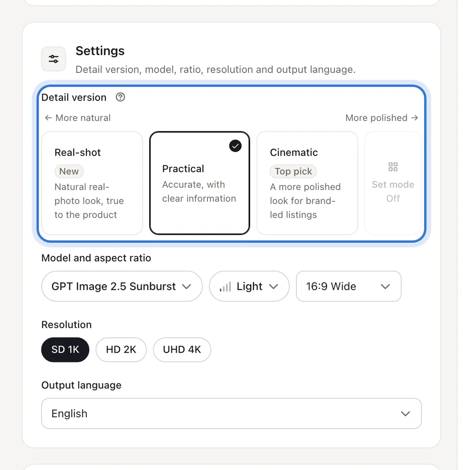Select UHD 4K resolution
Viewport: 463px width, 470px height.
(182, 349)
